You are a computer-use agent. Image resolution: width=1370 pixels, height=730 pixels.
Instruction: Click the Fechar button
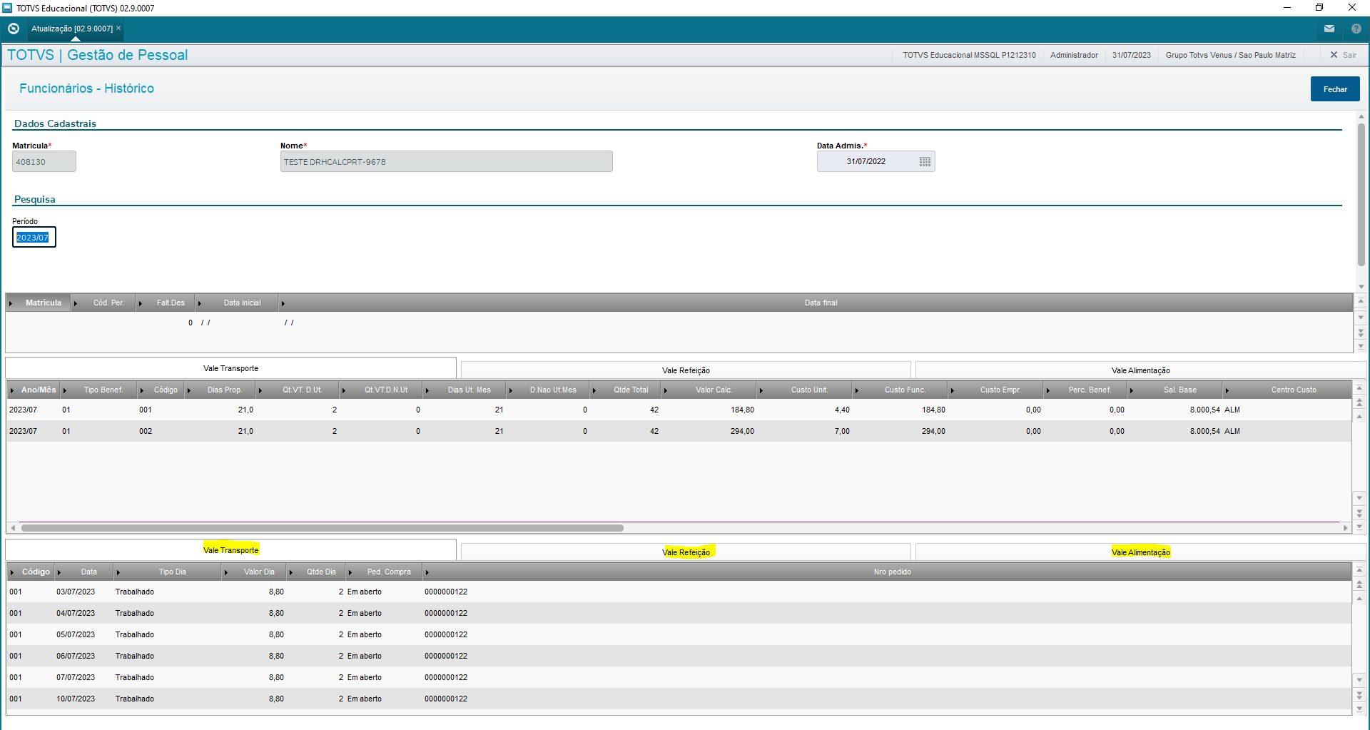pos(1335,89)
